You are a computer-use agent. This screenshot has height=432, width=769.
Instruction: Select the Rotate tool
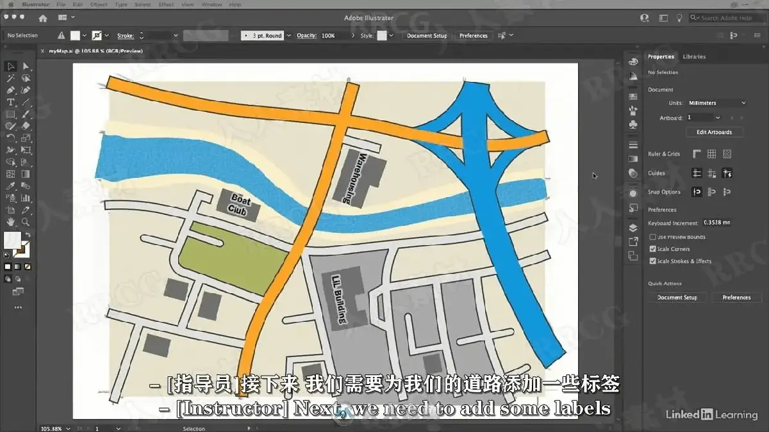11,138
